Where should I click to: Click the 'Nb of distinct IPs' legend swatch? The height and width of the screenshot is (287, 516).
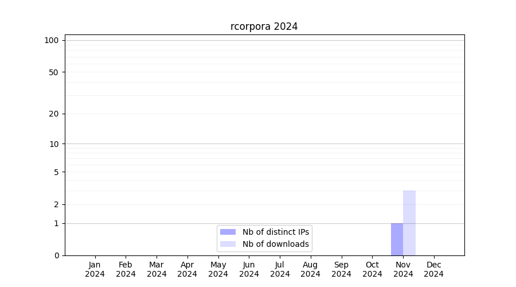click(228, 232)
